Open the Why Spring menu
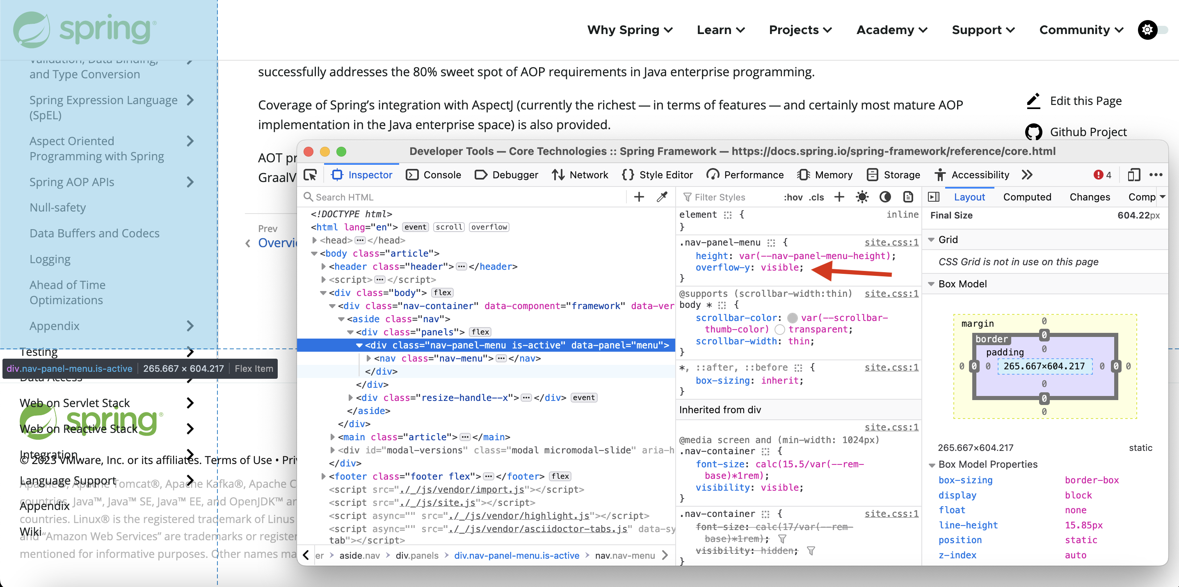This screenshot has height=587, width=1179. tap(630, 30)
